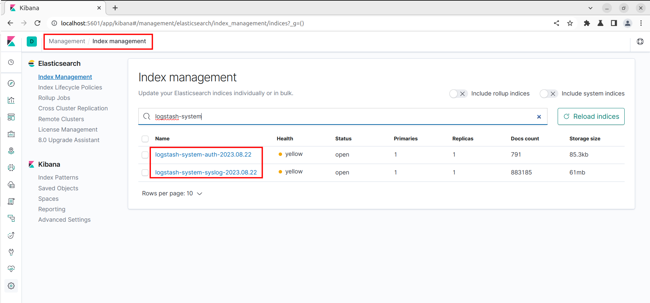Open the browser share icon

click(556, 23)
